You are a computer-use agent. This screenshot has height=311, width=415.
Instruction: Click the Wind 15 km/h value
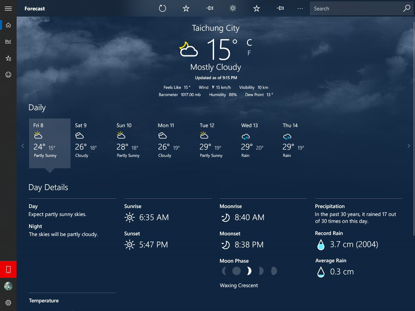(223, 87)
